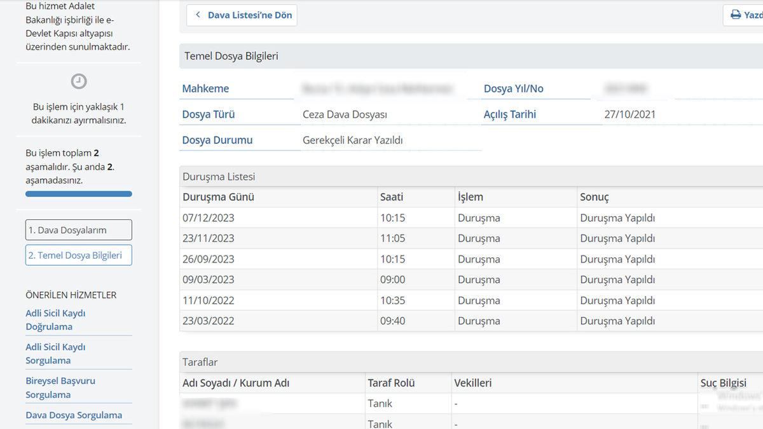Viewport: 763px width, 429px height.
Task: Open the Adli Sicil Kaydı Doğrulama service
Action: [x=55, y=320]
